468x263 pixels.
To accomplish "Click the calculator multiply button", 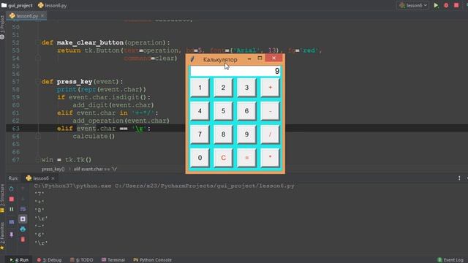I will point(270,158).
